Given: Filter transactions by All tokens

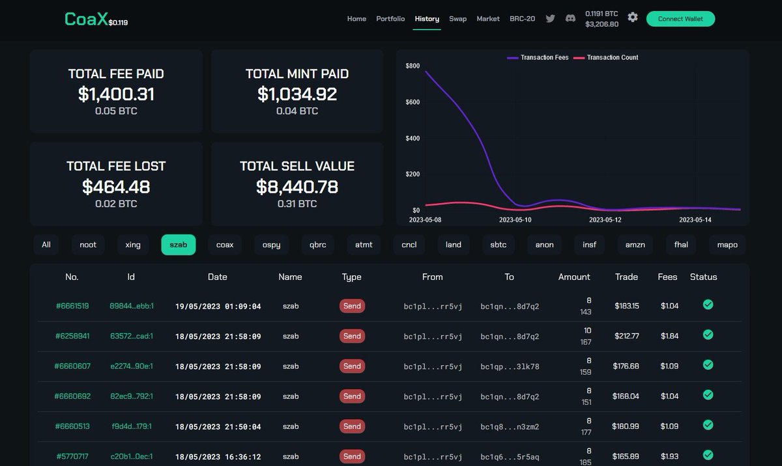Looking at the screenshot, I should (x=46, y=245).
